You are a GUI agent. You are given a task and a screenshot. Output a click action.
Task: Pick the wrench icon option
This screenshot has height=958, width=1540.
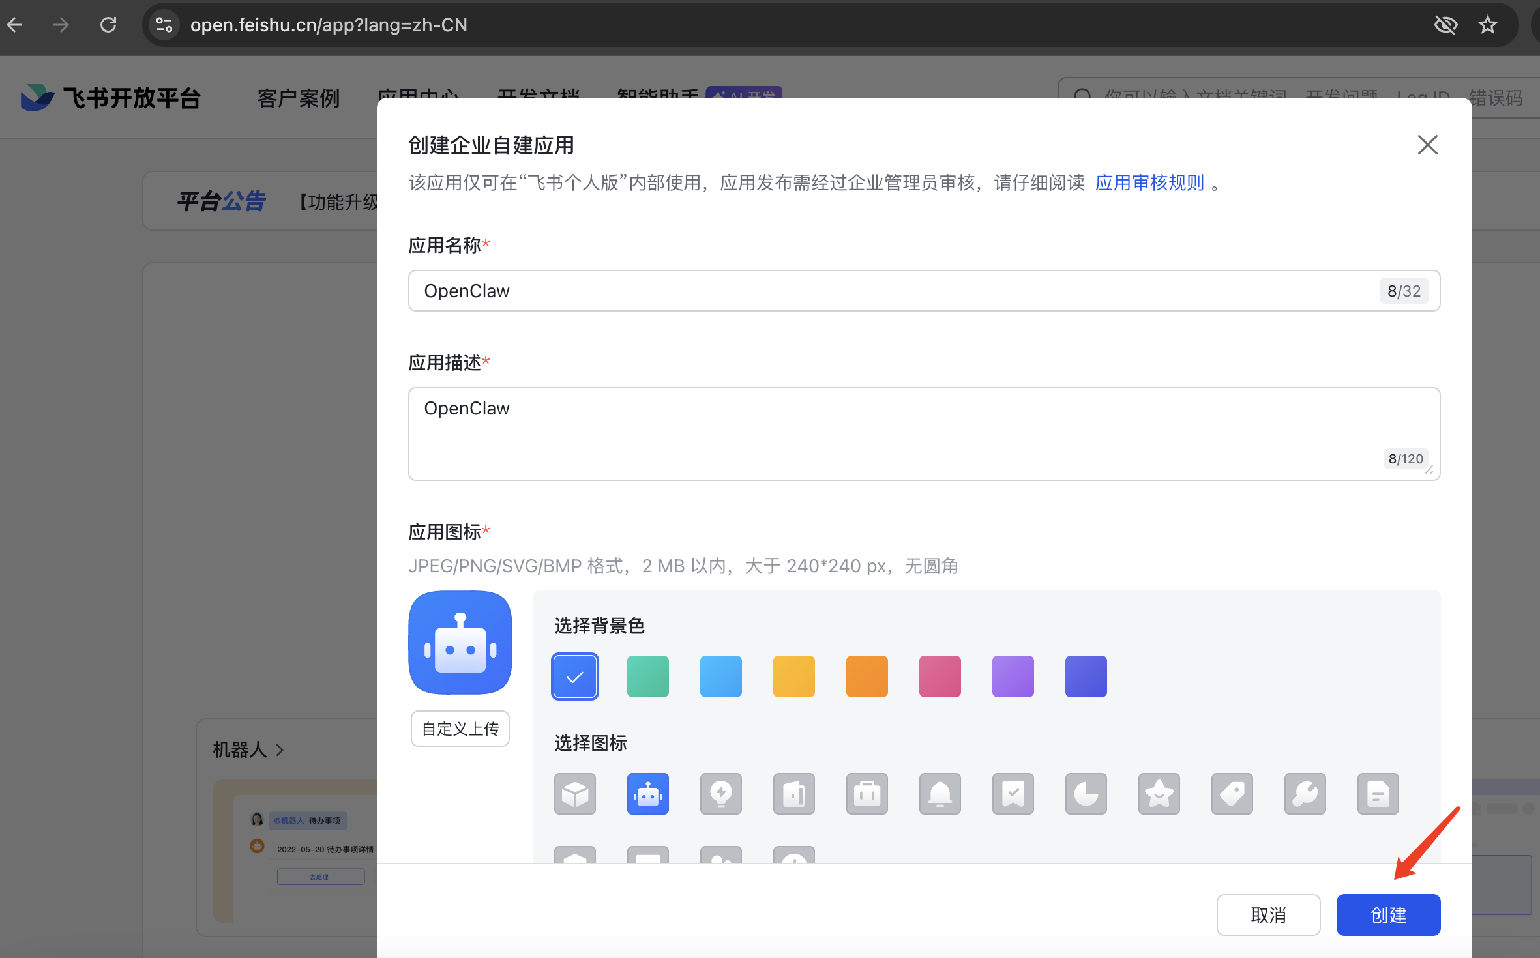coord(1305,794)
